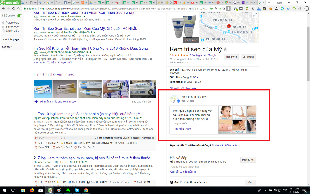Open a new browser tab
Image resolution: width=310 pixels, height=194 pixels.
pos(269,2)
